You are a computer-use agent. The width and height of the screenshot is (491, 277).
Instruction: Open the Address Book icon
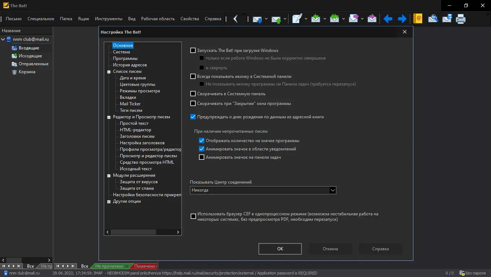coord(418,19)
